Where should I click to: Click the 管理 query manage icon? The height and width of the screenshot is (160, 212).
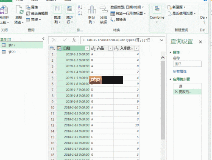tap(28, 20)
